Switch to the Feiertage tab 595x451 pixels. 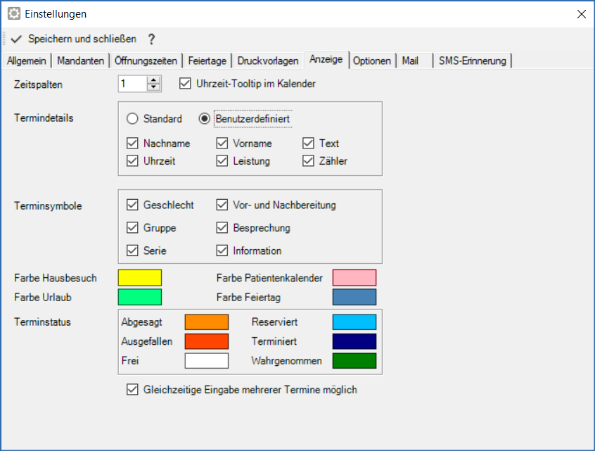click(207, 61)
